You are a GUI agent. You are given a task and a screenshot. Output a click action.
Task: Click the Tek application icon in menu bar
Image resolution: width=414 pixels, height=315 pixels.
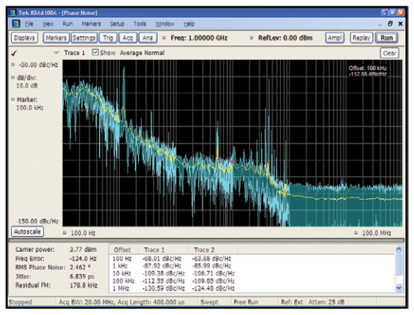click(x=16, y=24)
